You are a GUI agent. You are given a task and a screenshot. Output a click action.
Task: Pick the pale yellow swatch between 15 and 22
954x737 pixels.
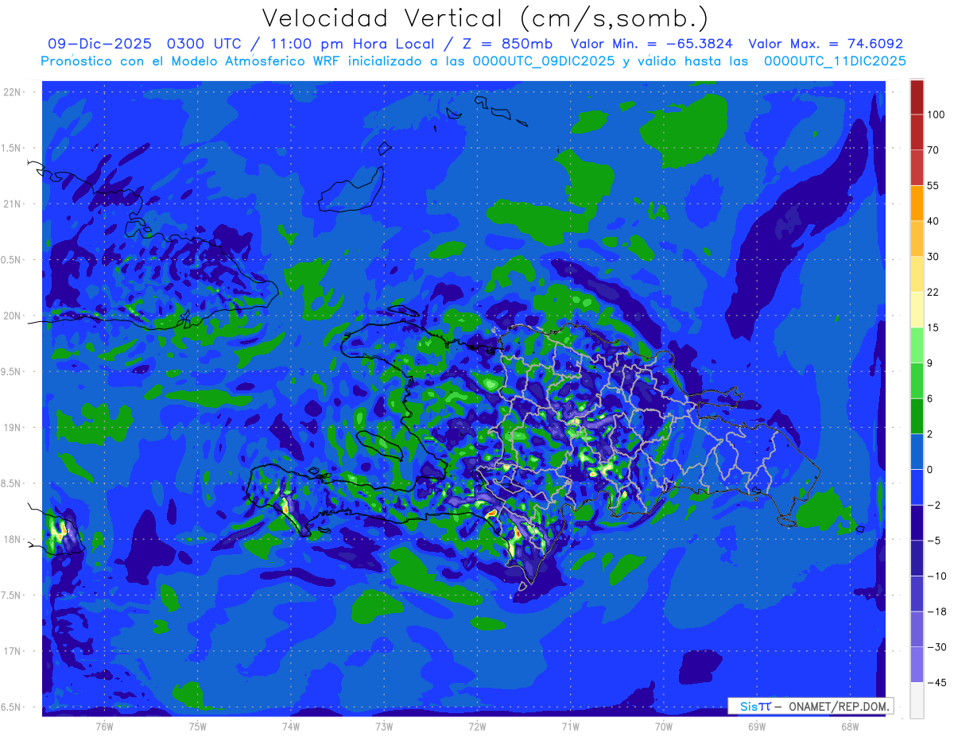click(x=917, y=308)
